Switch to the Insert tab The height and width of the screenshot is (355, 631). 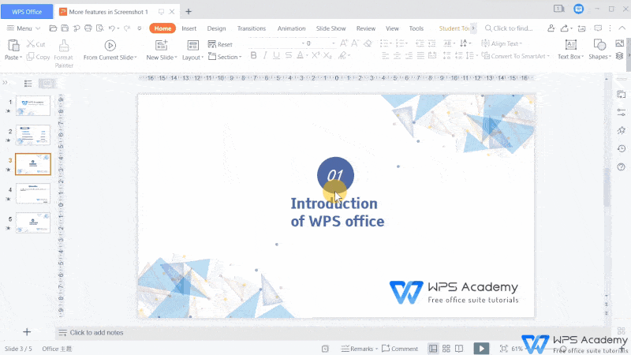[x=189, y=28]
